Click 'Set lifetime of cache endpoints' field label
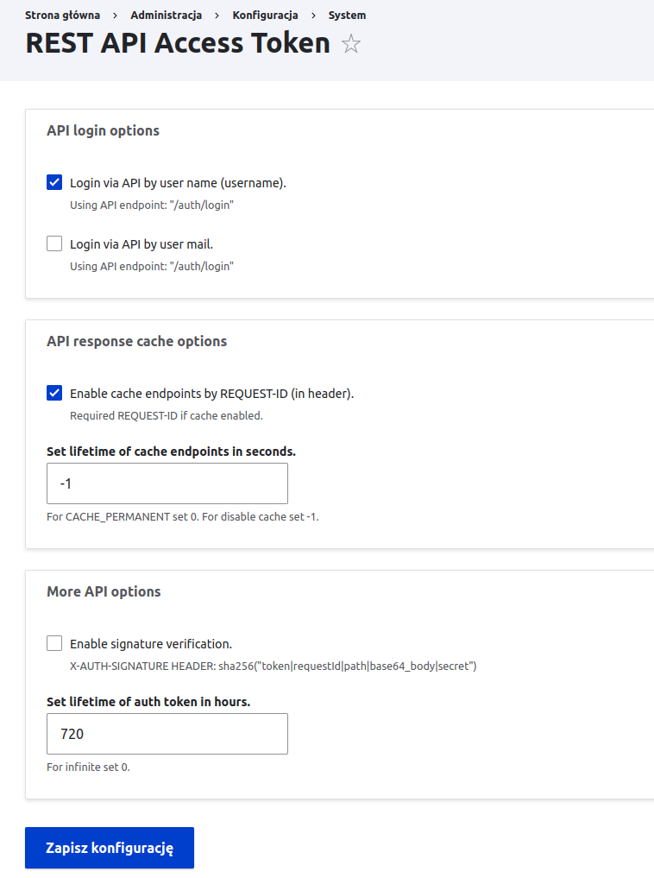Viewport: 654px width, 878px height. pos(171,452)
